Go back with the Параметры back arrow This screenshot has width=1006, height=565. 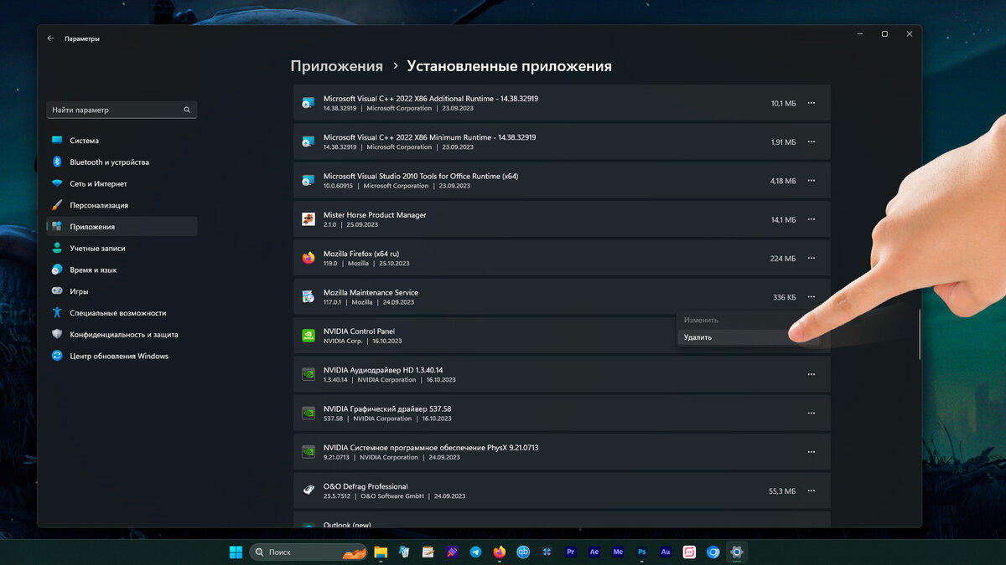click(50, 39)
